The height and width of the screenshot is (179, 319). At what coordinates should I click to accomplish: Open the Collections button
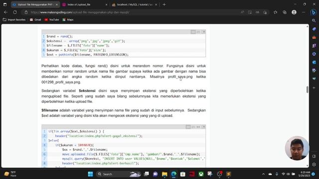pyautogui.click(x=285, y=12)
